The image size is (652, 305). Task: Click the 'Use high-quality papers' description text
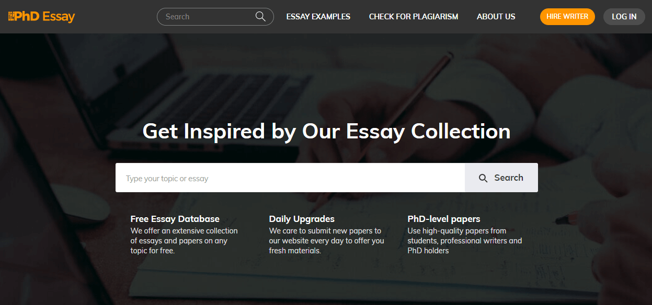click(465, 241)
